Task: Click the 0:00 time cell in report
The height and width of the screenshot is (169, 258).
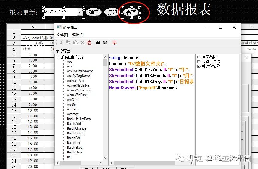Action: pos(33,55)
